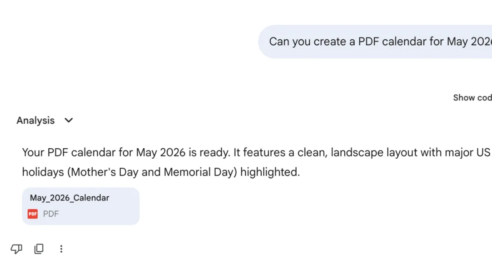Click the word "Can" in the prompt
Image resolution: width=492 pixels, height=276 pixels.
coord(279,41)
